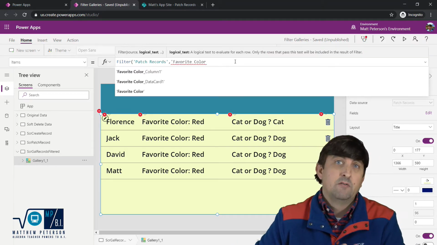
Task: Open the Tree view layers icon
Action: pyautogui.click(x=7, y=88)
